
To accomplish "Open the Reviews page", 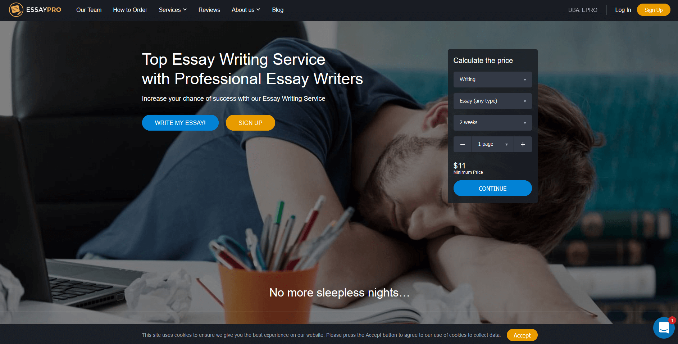I will [x=209, y=10].
